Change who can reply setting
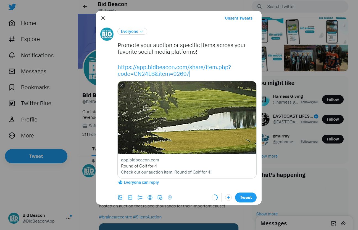The height and width of the screenshot is (230, 358). click(139, 182)
